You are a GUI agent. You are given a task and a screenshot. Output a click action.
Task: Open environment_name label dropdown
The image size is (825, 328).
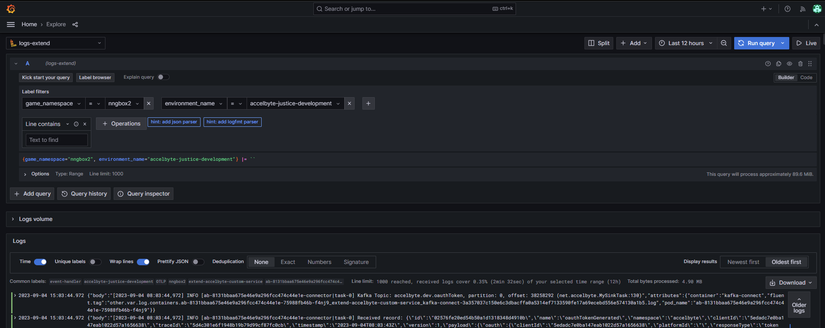(x=194, y=104)
